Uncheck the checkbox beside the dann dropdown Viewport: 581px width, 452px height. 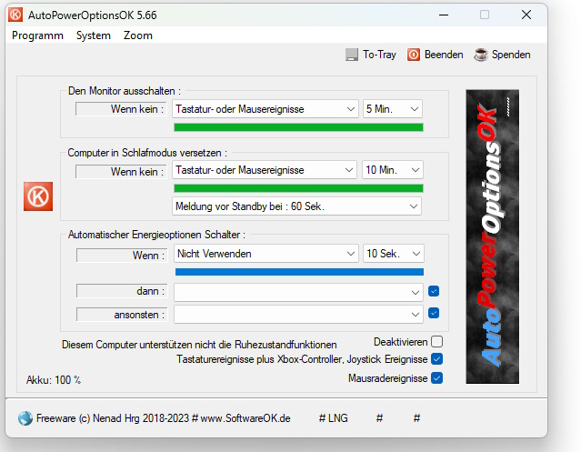coord(434,291)
